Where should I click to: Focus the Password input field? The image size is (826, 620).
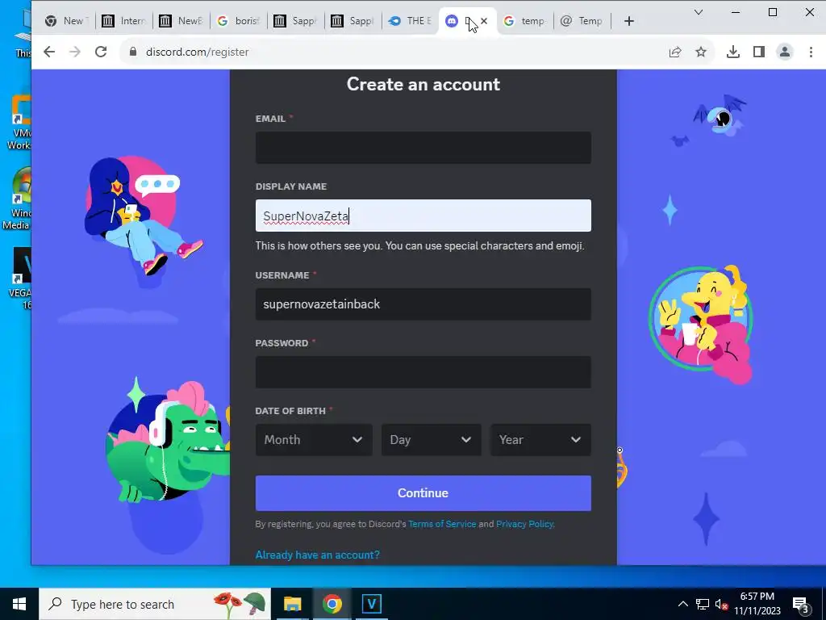click(x=423, y=372)
